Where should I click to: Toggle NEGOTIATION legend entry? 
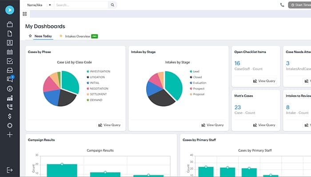pos(97,88)
